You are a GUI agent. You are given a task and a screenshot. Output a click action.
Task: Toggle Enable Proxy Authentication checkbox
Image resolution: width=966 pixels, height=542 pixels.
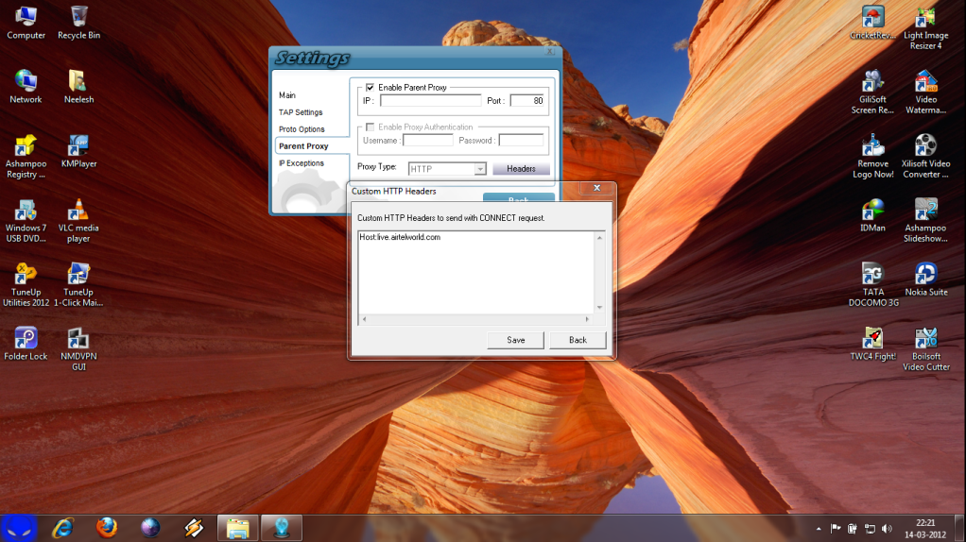pyautogui.click(x=370, y=127)
